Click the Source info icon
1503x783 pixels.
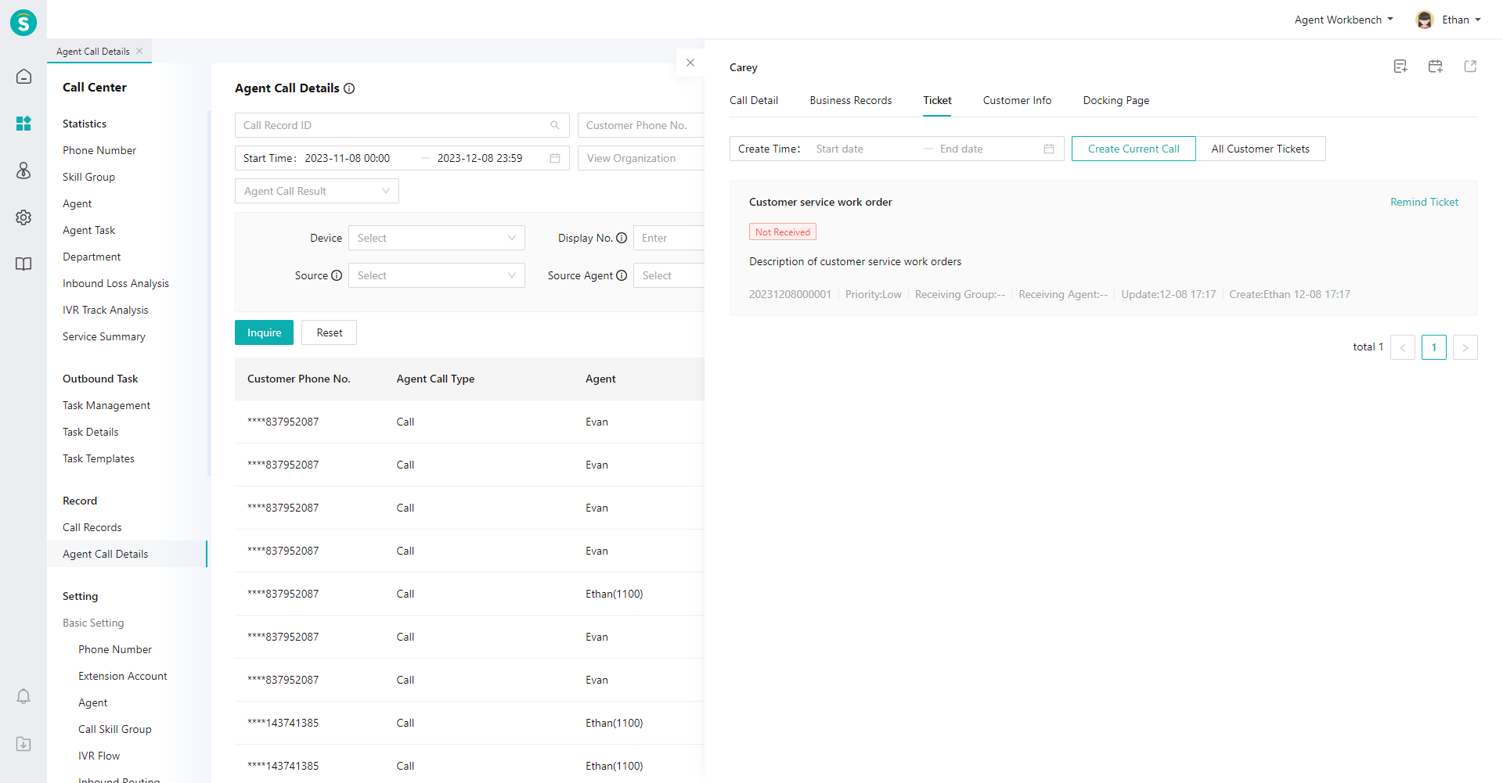coord(337,275)
